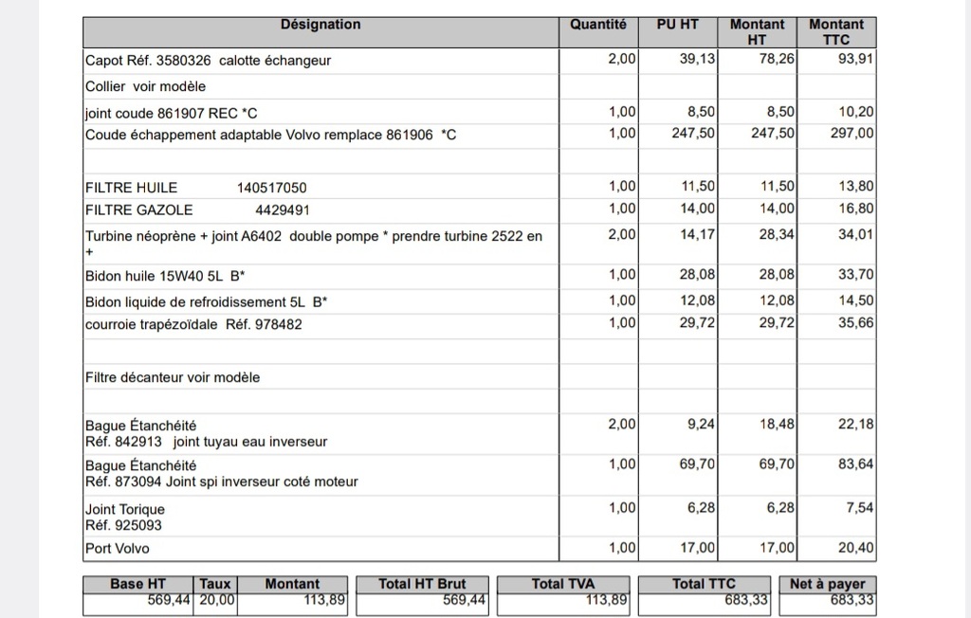
Task: Select Turbine néoprène + joint A6402 line
Action: pyautogui.click(x=313, y=244)
